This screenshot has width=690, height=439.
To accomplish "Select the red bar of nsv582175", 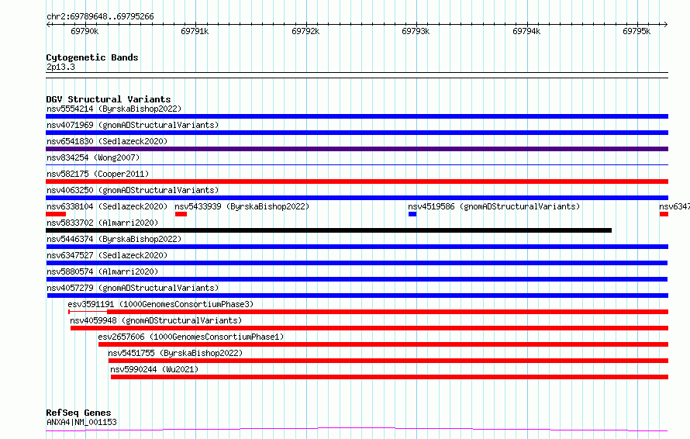I will [x=357, y=181].
